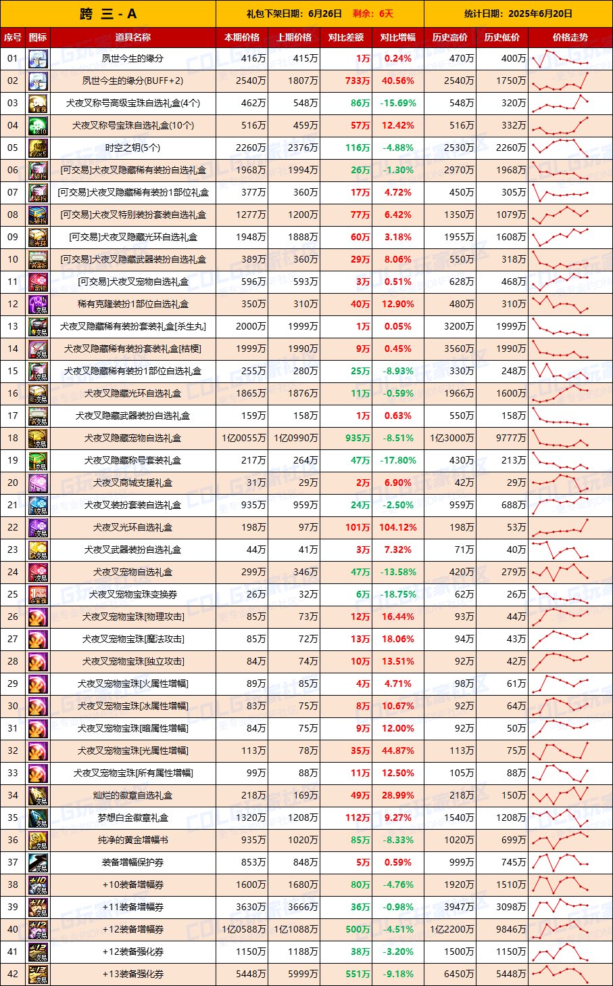This screenshot has width=613, height=986.
Task: Click the icon for +10装备增幅券
Action: point(38,885)
